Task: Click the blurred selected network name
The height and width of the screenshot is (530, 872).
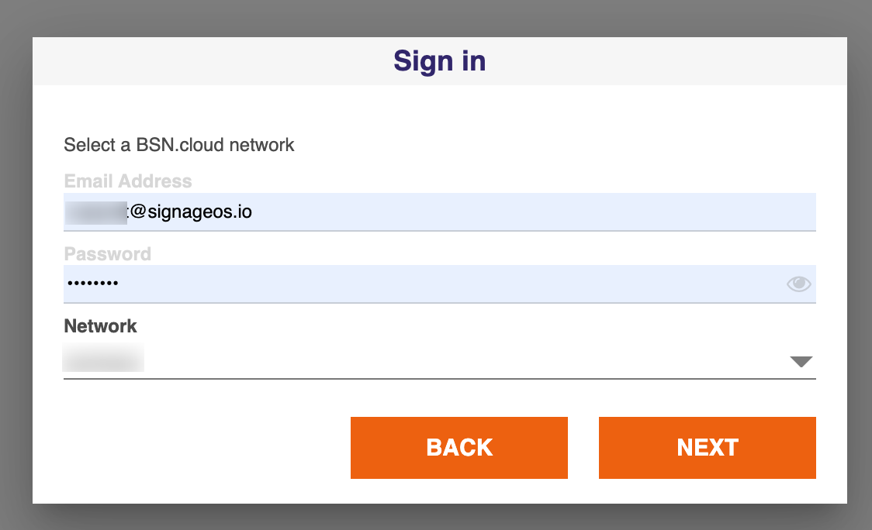Action: (103, 360)
